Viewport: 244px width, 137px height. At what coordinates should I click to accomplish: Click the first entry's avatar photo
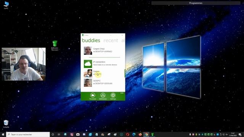(x=88, y=51)
